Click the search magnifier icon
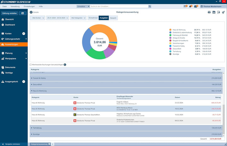This screenshot has height=146, width=227. pyautogui.click(x=150, y=6)
